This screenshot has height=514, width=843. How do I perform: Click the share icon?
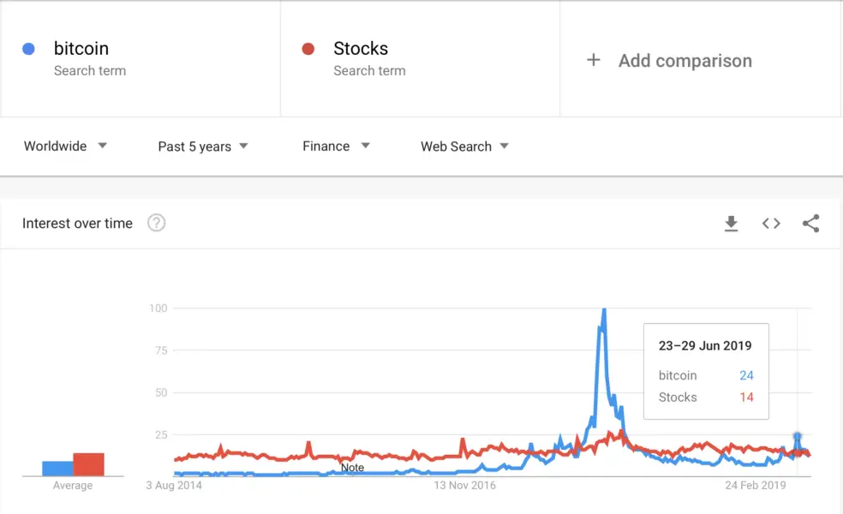click(x=810, y=224)
